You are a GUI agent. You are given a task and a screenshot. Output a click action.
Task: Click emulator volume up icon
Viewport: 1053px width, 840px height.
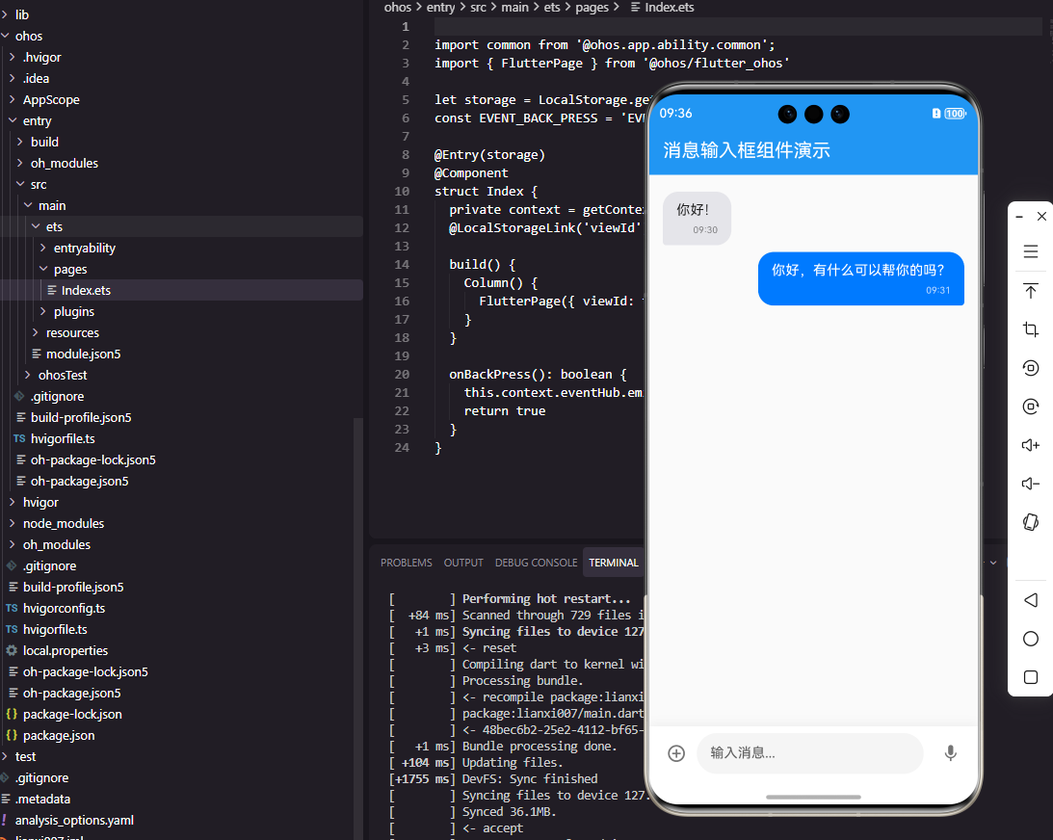(x=1031, y=445)
